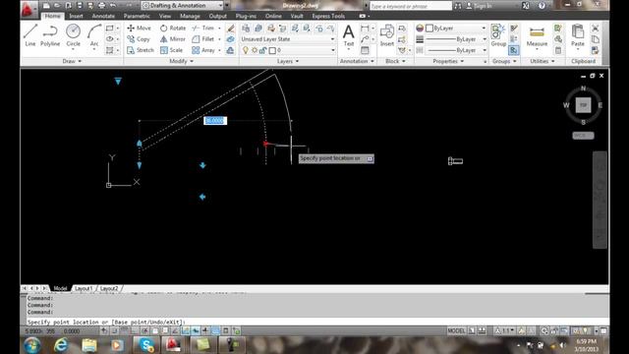The height and width of the screenshot is (354, 629).
Task: Activate the Move command
Action: pos(139,29)
